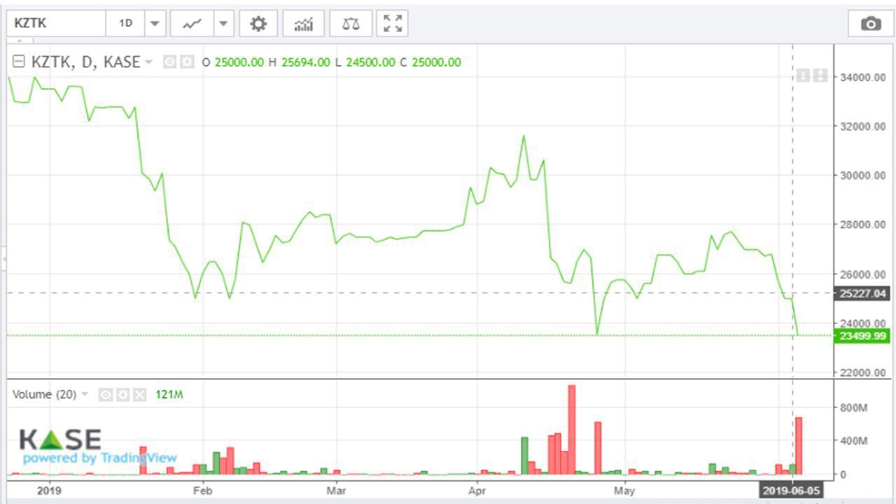Collapse the chart legend with the minus box
This screenshot has width=896, height=504.
tap(19, 62)
